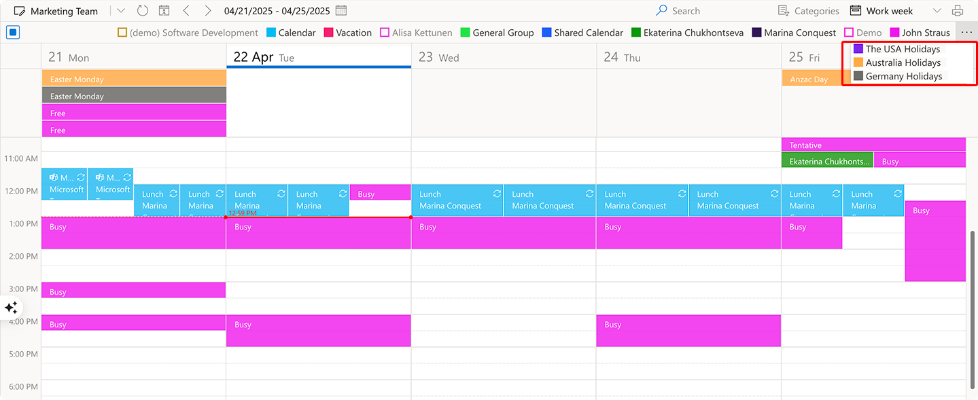
Task: Open the Marketing Team group dropdown chevron
Action: (121, 11)
